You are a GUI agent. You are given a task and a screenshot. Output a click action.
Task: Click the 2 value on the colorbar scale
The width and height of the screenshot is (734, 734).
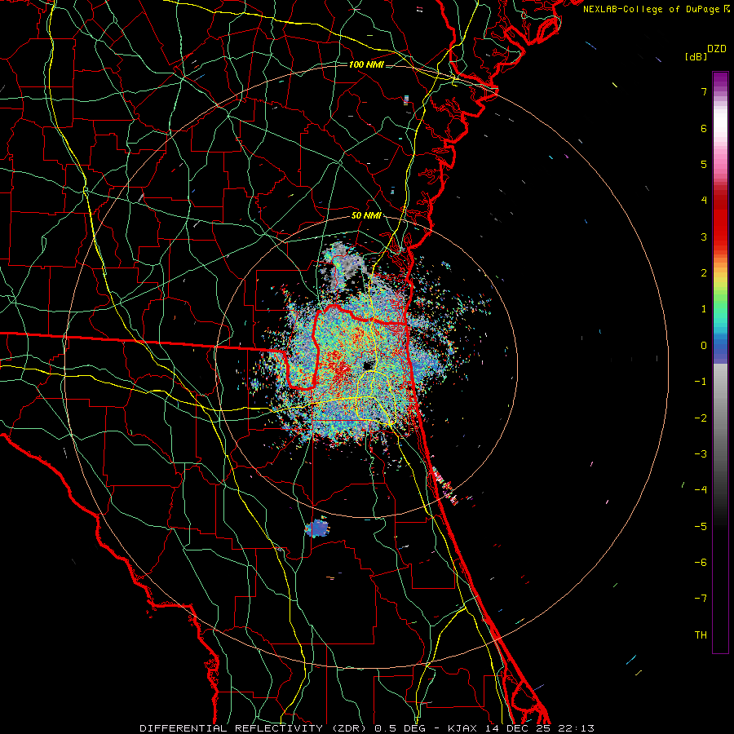click(704, 273)
